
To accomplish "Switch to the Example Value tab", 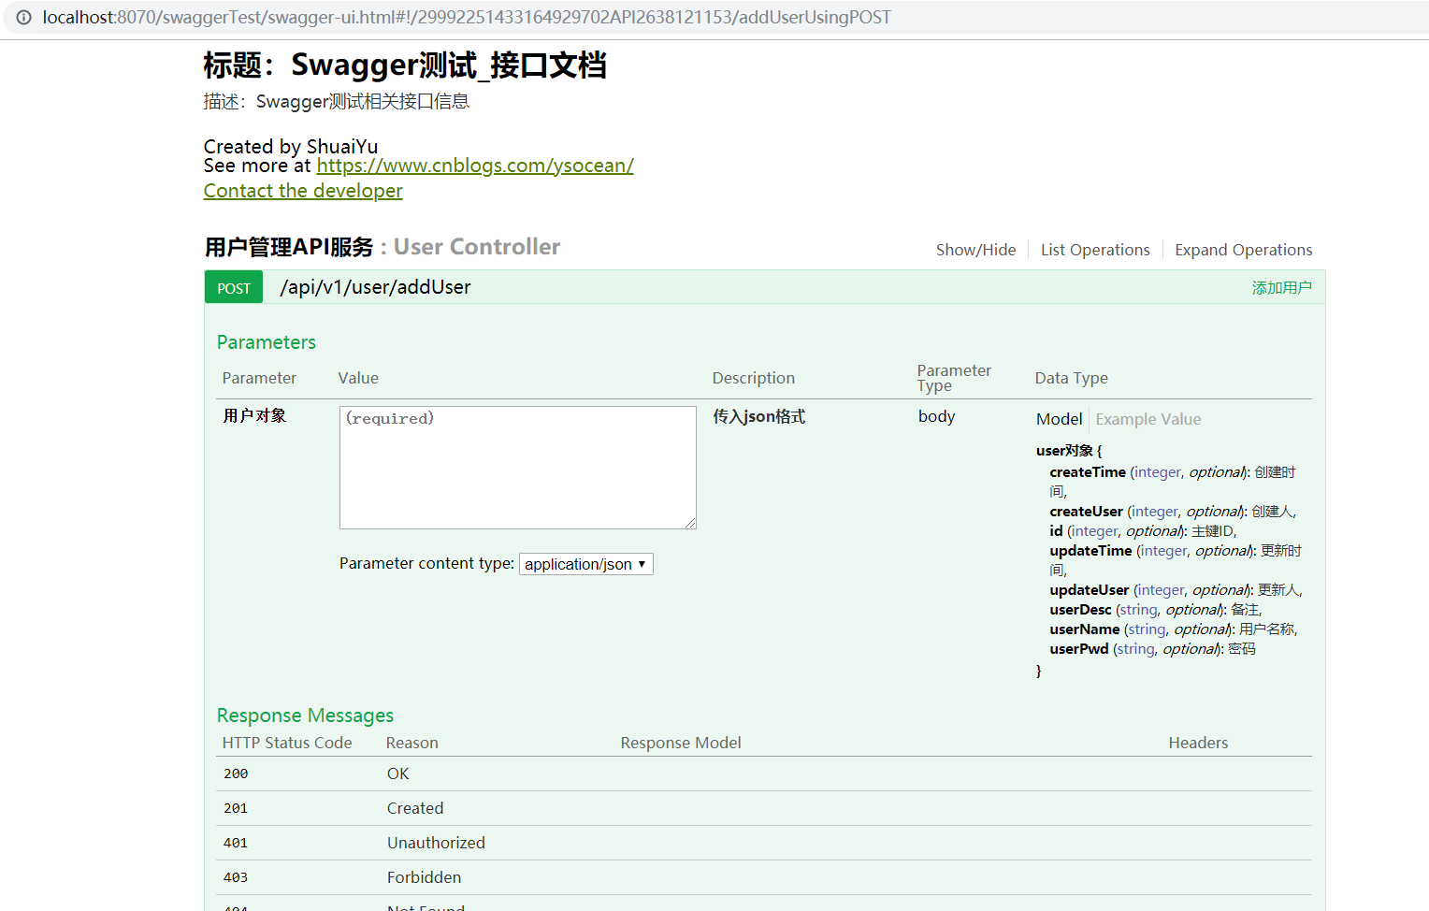I will click(1148, 419).
